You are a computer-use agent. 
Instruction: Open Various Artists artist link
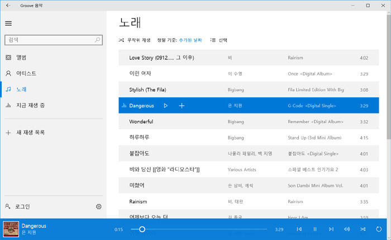click(x=242, y=170)
